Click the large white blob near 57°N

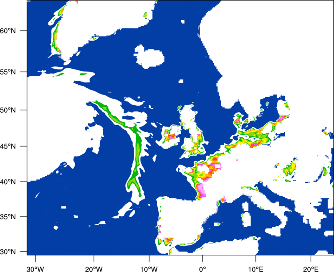pyautogui.click(x=149, y=57)
